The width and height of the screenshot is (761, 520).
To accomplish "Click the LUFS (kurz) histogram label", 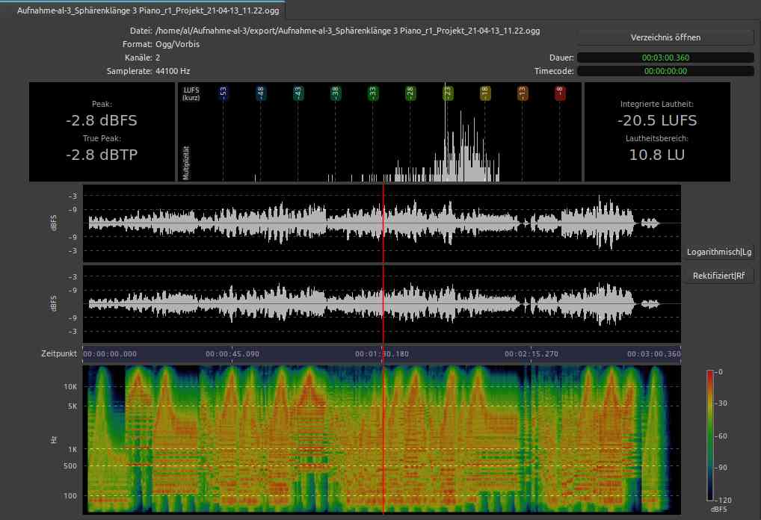I will (191, 93).
